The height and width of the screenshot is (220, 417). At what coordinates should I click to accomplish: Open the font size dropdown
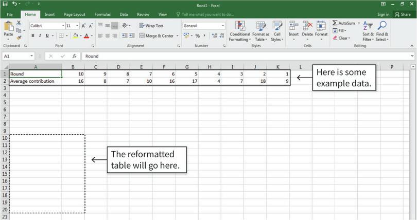[77, 26]
